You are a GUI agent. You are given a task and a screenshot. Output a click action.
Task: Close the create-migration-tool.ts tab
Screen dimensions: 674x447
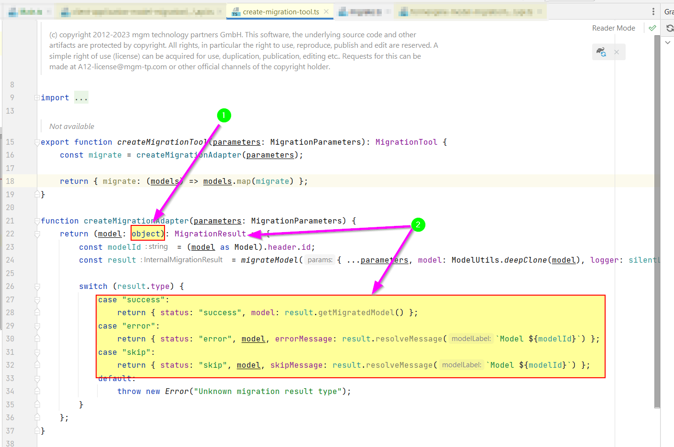pyautogui.click(x=326, y=11)
